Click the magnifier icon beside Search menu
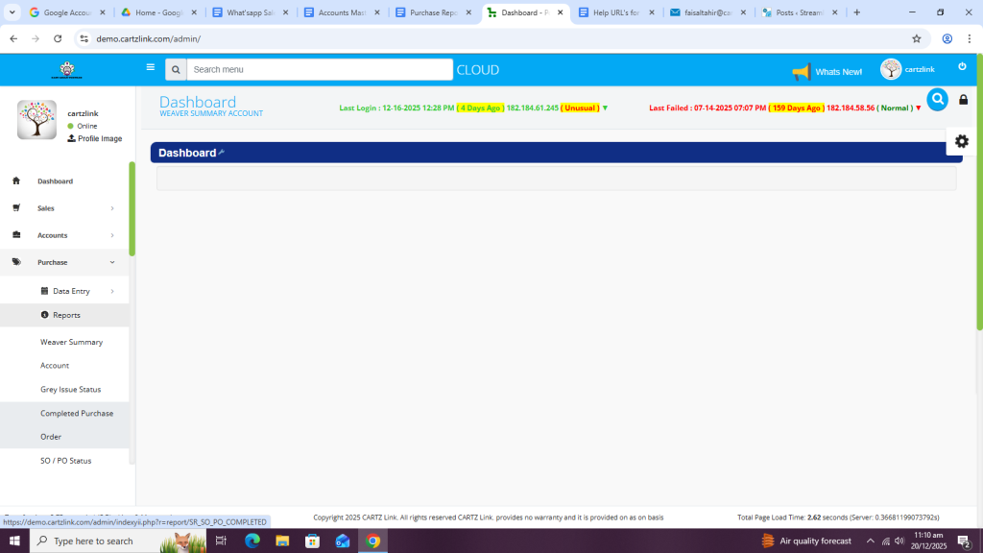 (x=176, y=70)
